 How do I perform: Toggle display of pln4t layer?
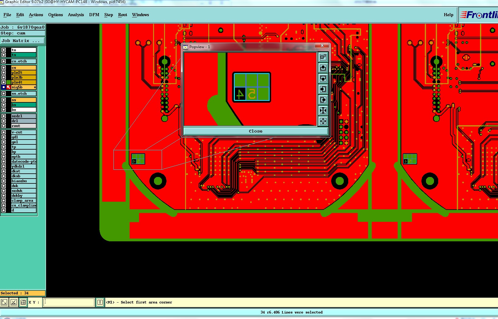click(x=4, y=82)
